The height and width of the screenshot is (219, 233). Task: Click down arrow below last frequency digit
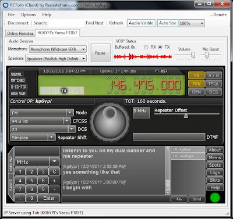pyautogui.click(x=177, y=92)
